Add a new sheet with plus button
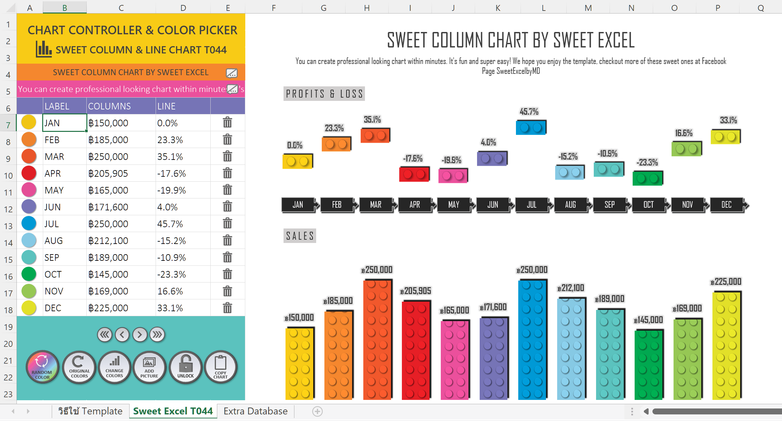782x421 pixels. [317, 411]
